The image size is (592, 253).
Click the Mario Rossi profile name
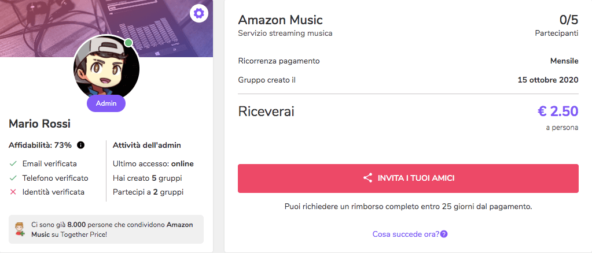tap(40, 124)
